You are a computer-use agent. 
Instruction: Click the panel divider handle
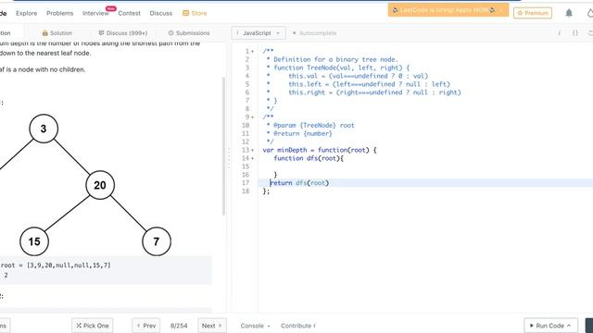[229, 158]
